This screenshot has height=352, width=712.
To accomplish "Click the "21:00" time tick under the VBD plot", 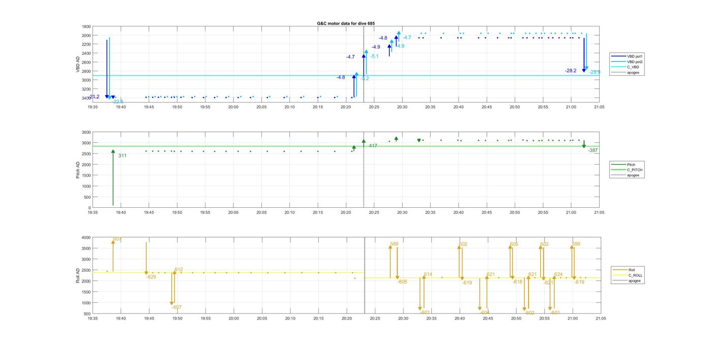I will coord(571,107).
